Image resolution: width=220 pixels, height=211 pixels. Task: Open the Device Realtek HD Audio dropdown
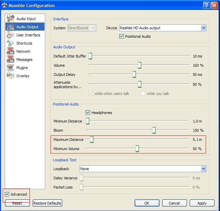click(x=163, y=28)
